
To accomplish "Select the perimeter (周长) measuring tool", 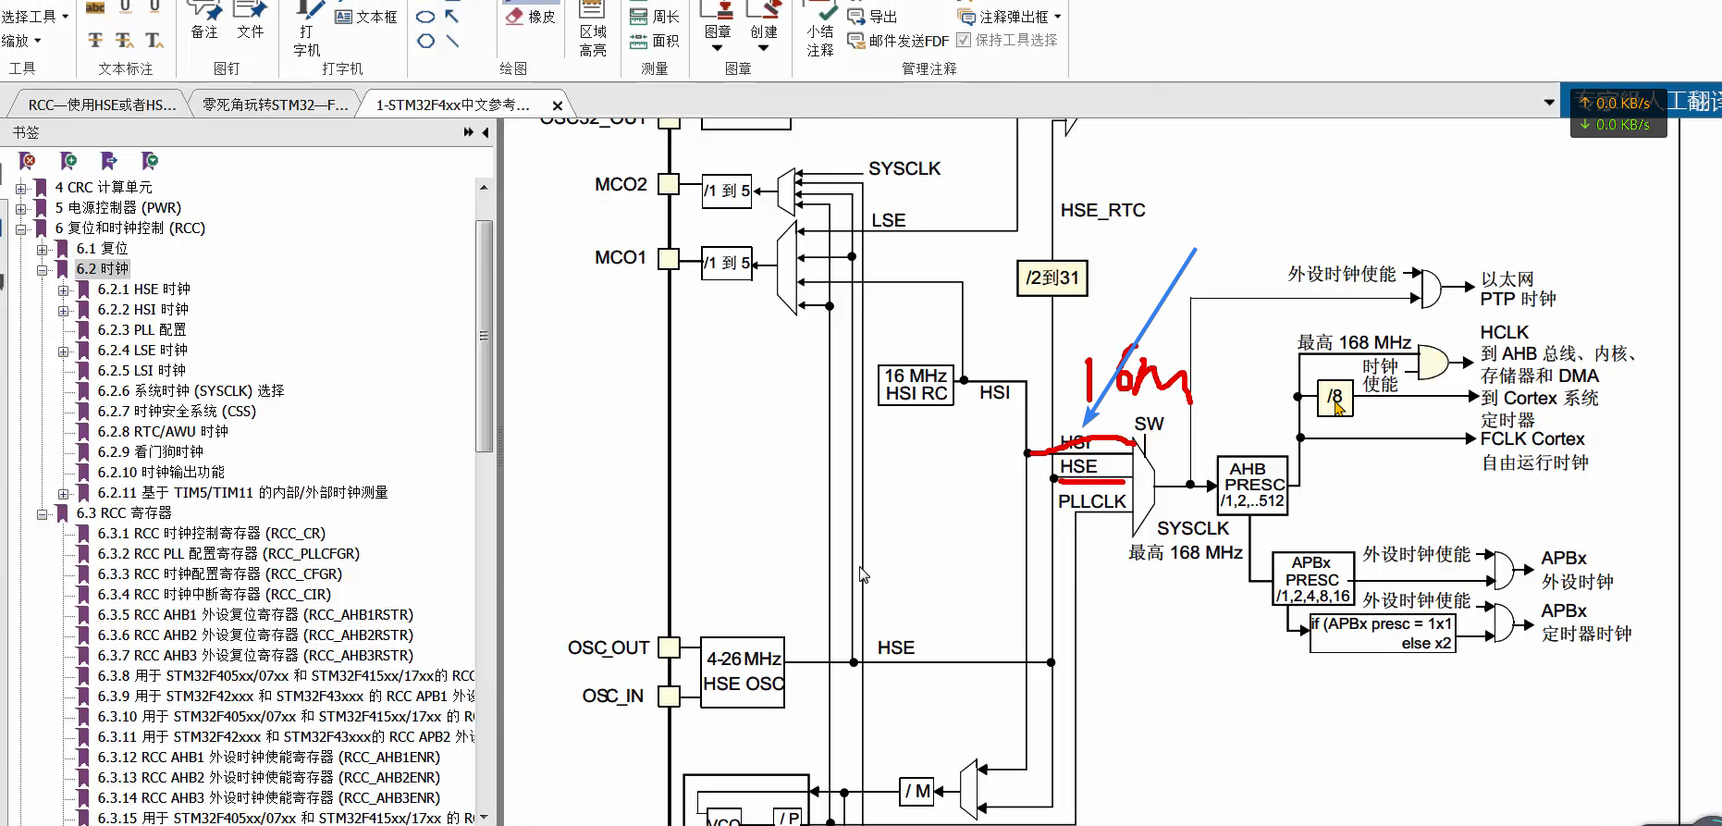I will coord(655,17).
